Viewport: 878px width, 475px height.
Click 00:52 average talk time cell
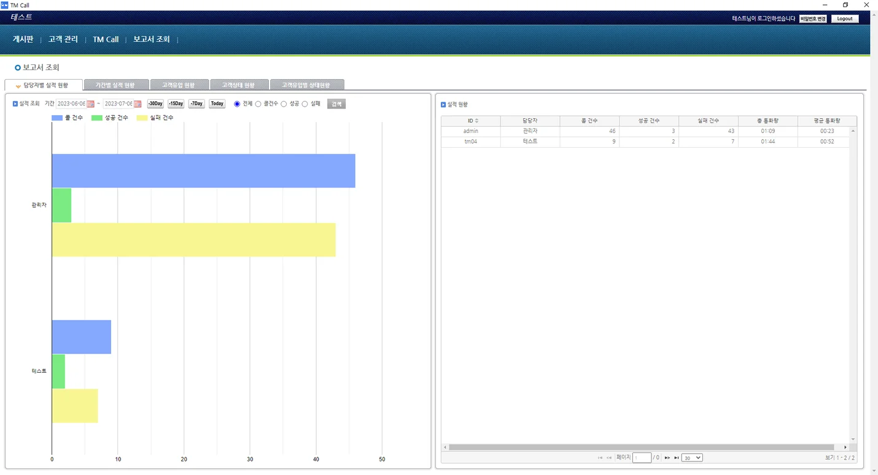(824, 142)
